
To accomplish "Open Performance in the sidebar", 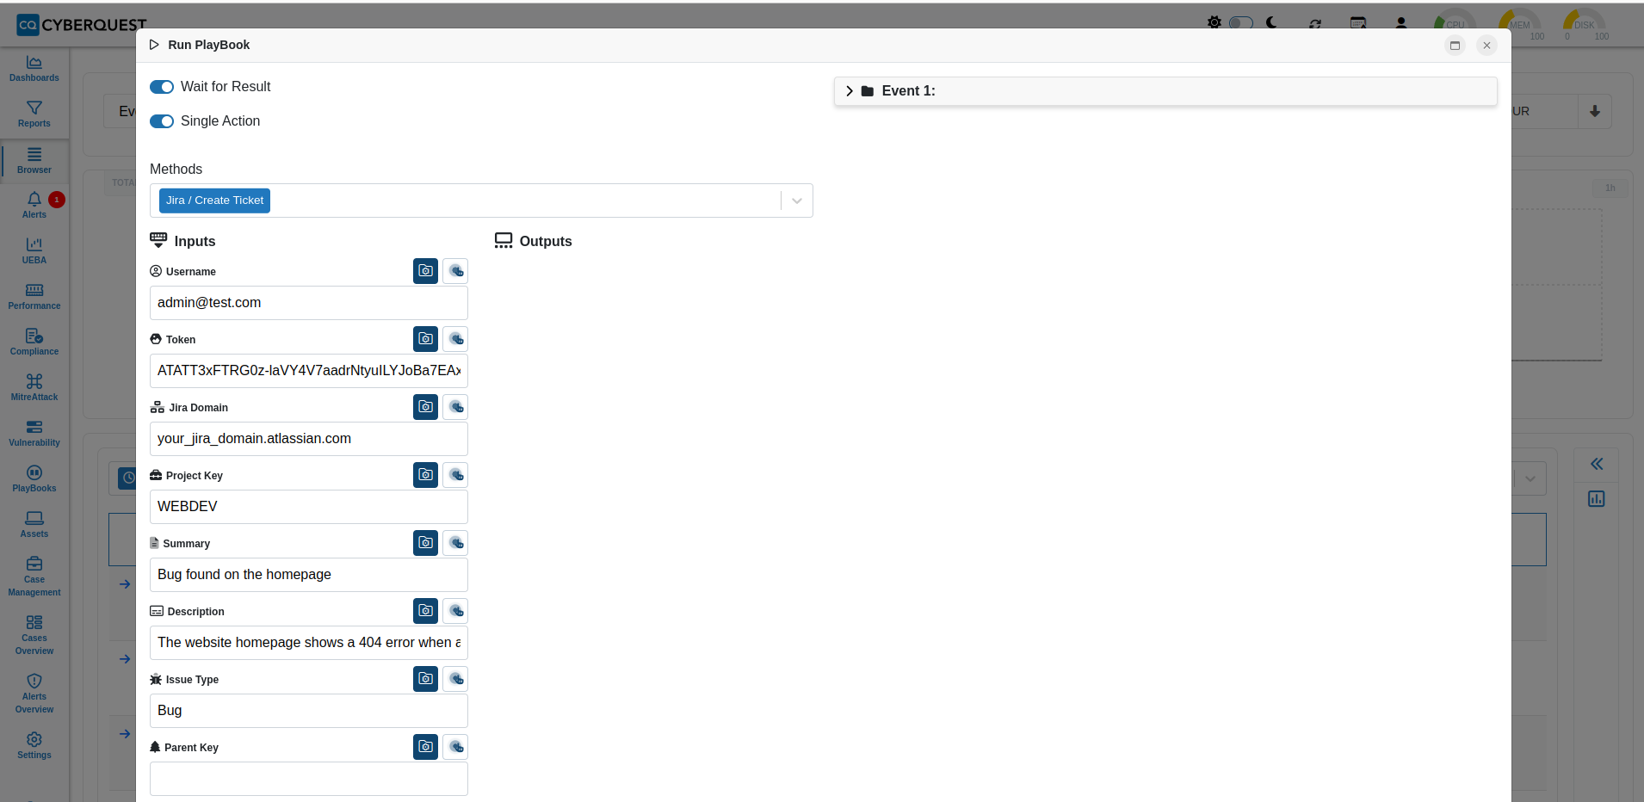I will click(34, 297).
